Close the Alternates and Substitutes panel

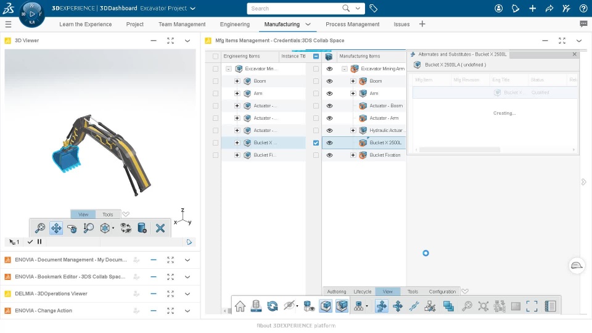tap(574, 54)
